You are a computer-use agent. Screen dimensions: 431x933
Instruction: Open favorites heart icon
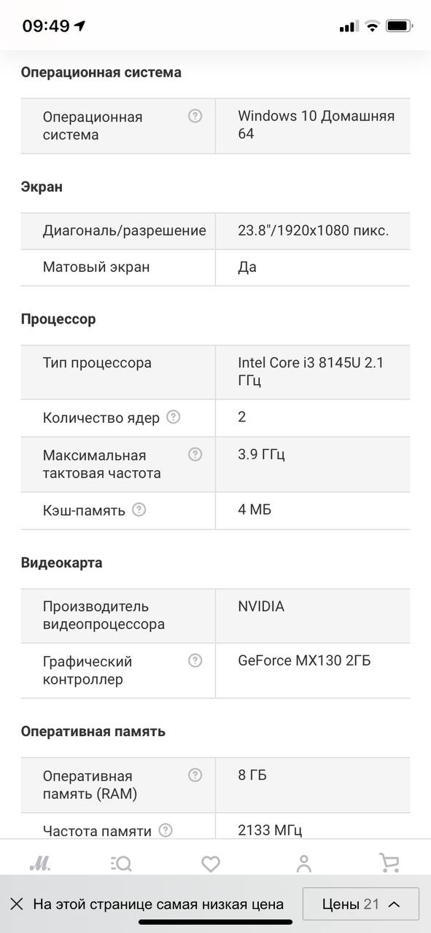(x=211, y=864)
